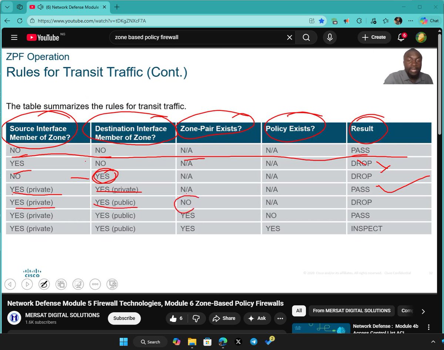Open the tab actions dropdown chevron
Viewport: 444px width, 350px height.
[x=7, y=7]
